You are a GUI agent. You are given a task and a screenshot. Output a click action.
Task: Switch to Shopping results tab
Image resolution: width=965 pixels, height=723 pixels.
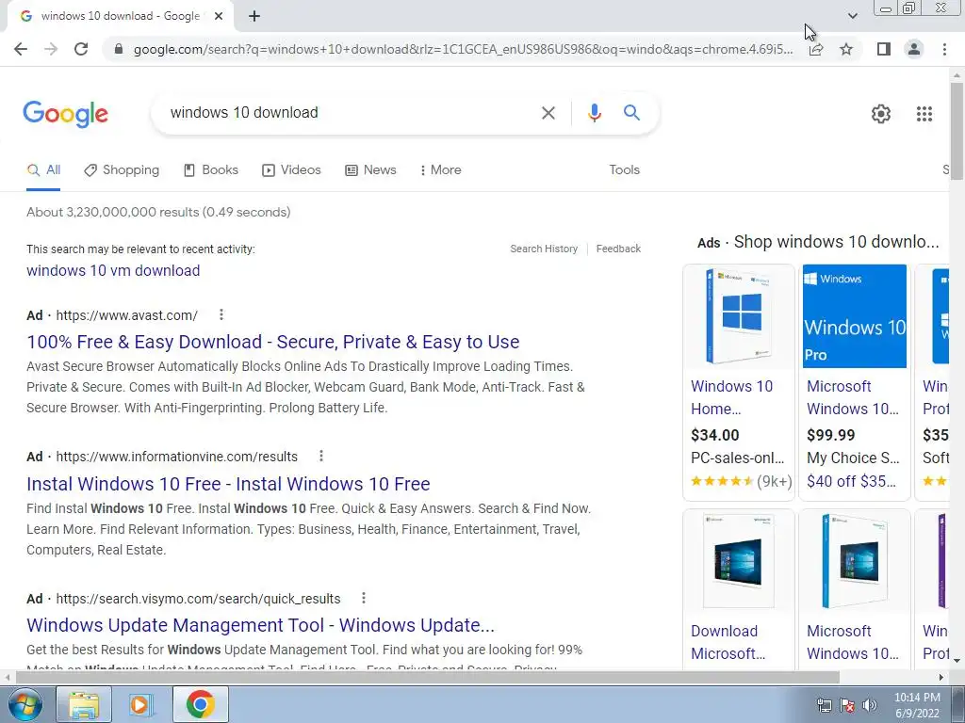[122, 170]
